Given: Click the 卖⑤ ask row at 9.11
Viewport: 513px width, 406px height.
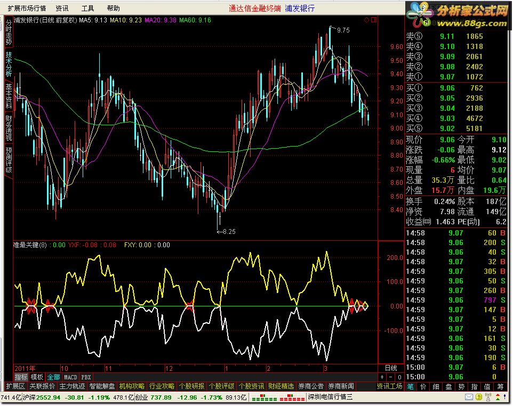Looking at the screenshot, I should pos(456,36).
